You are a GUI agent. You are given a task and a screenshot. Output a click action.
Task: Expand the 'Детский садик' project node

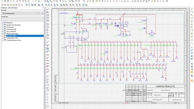2,36
